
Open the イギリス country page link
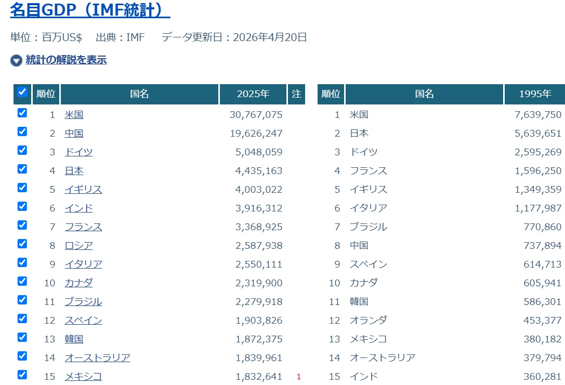[83, 190]
